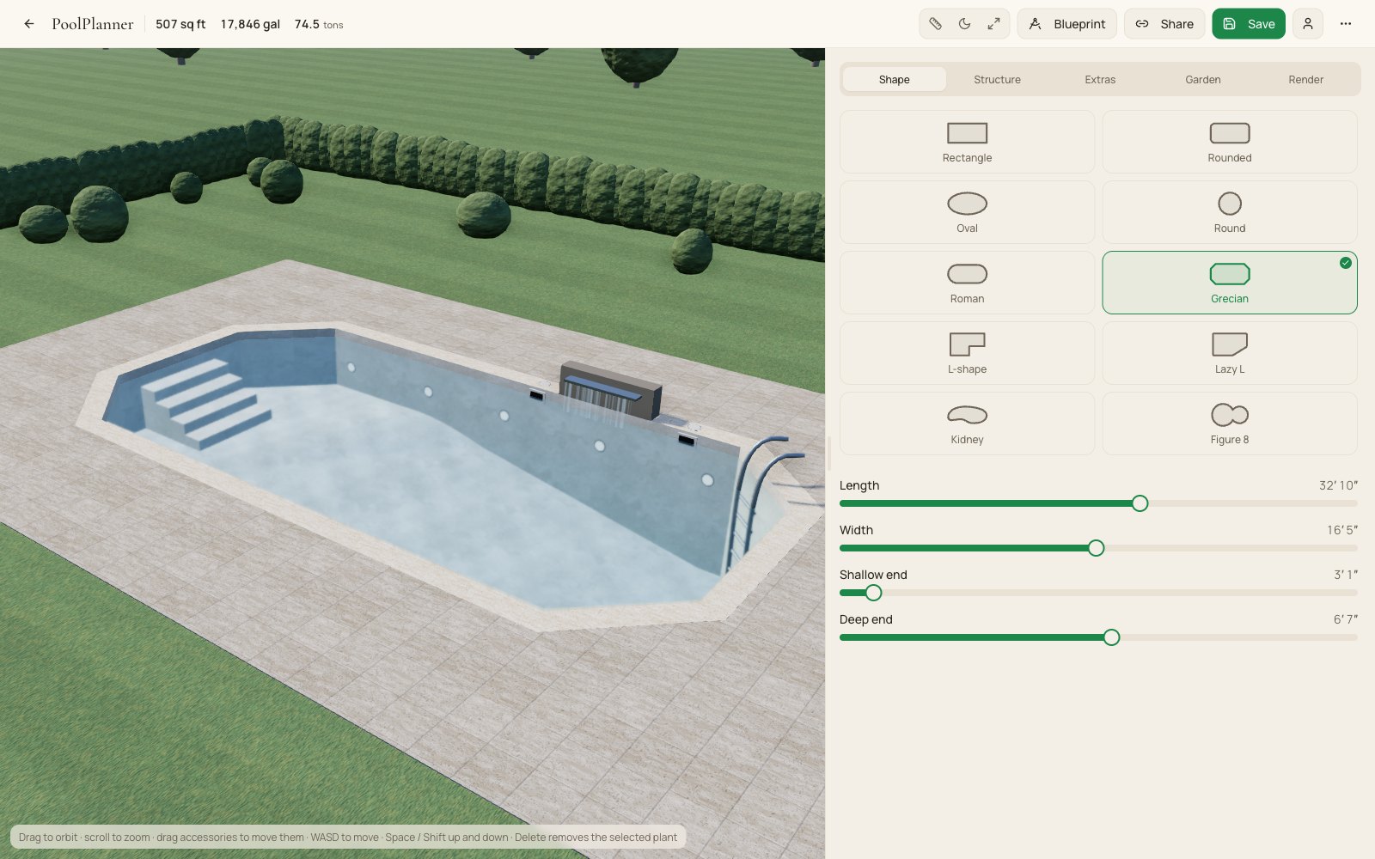
Task: Switch to the Render tab
Action: click(x=1305, y=79)
